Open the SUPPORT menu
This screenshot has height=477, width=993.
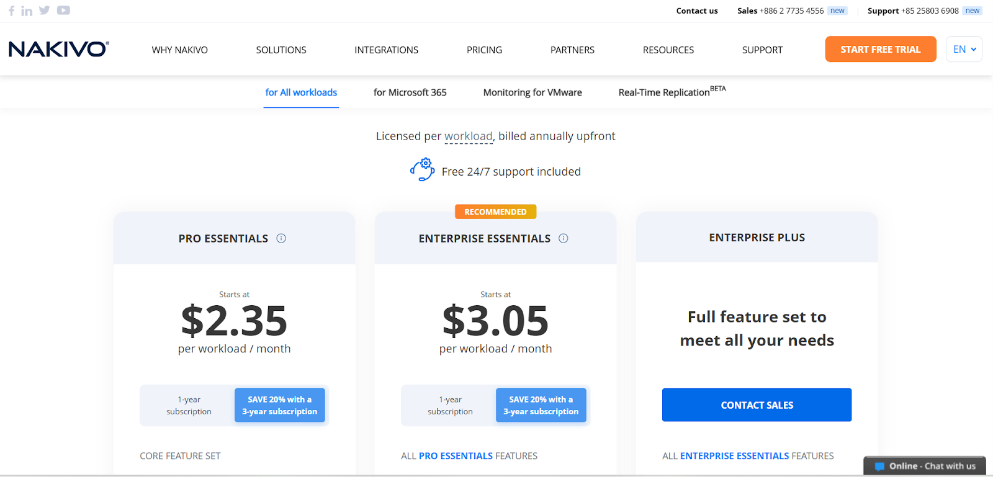[x=762, y=50]
